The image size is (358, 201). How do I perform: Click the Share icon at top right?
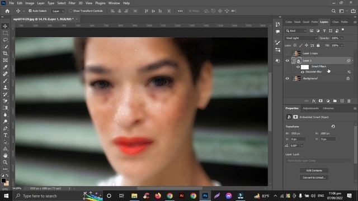(353, 11)
